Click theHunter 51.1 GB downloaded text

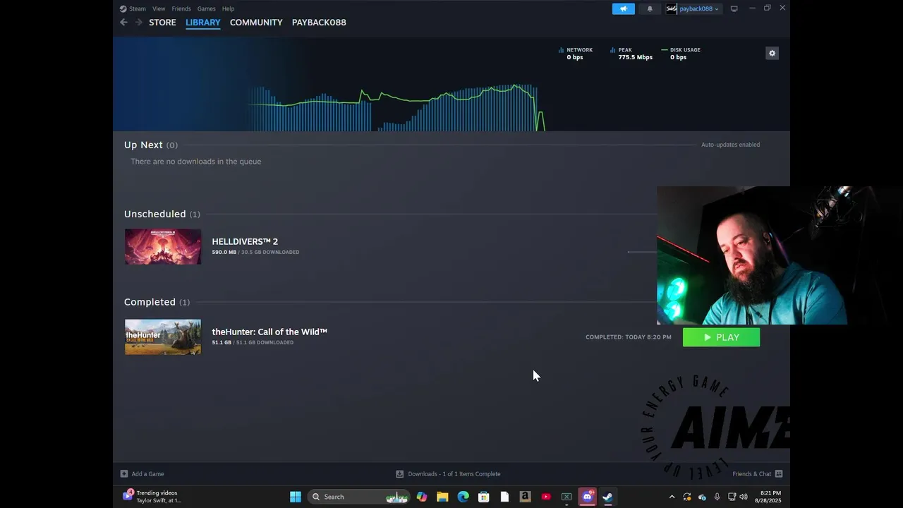tap(253, 342)
